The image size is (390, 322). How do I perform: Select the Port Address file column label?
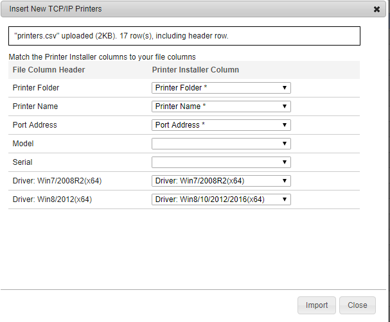(35, 125)
